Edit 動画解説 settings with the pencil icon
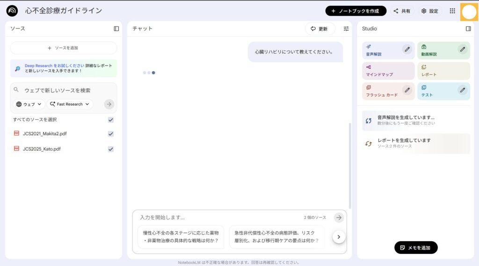 click(462, 49)
